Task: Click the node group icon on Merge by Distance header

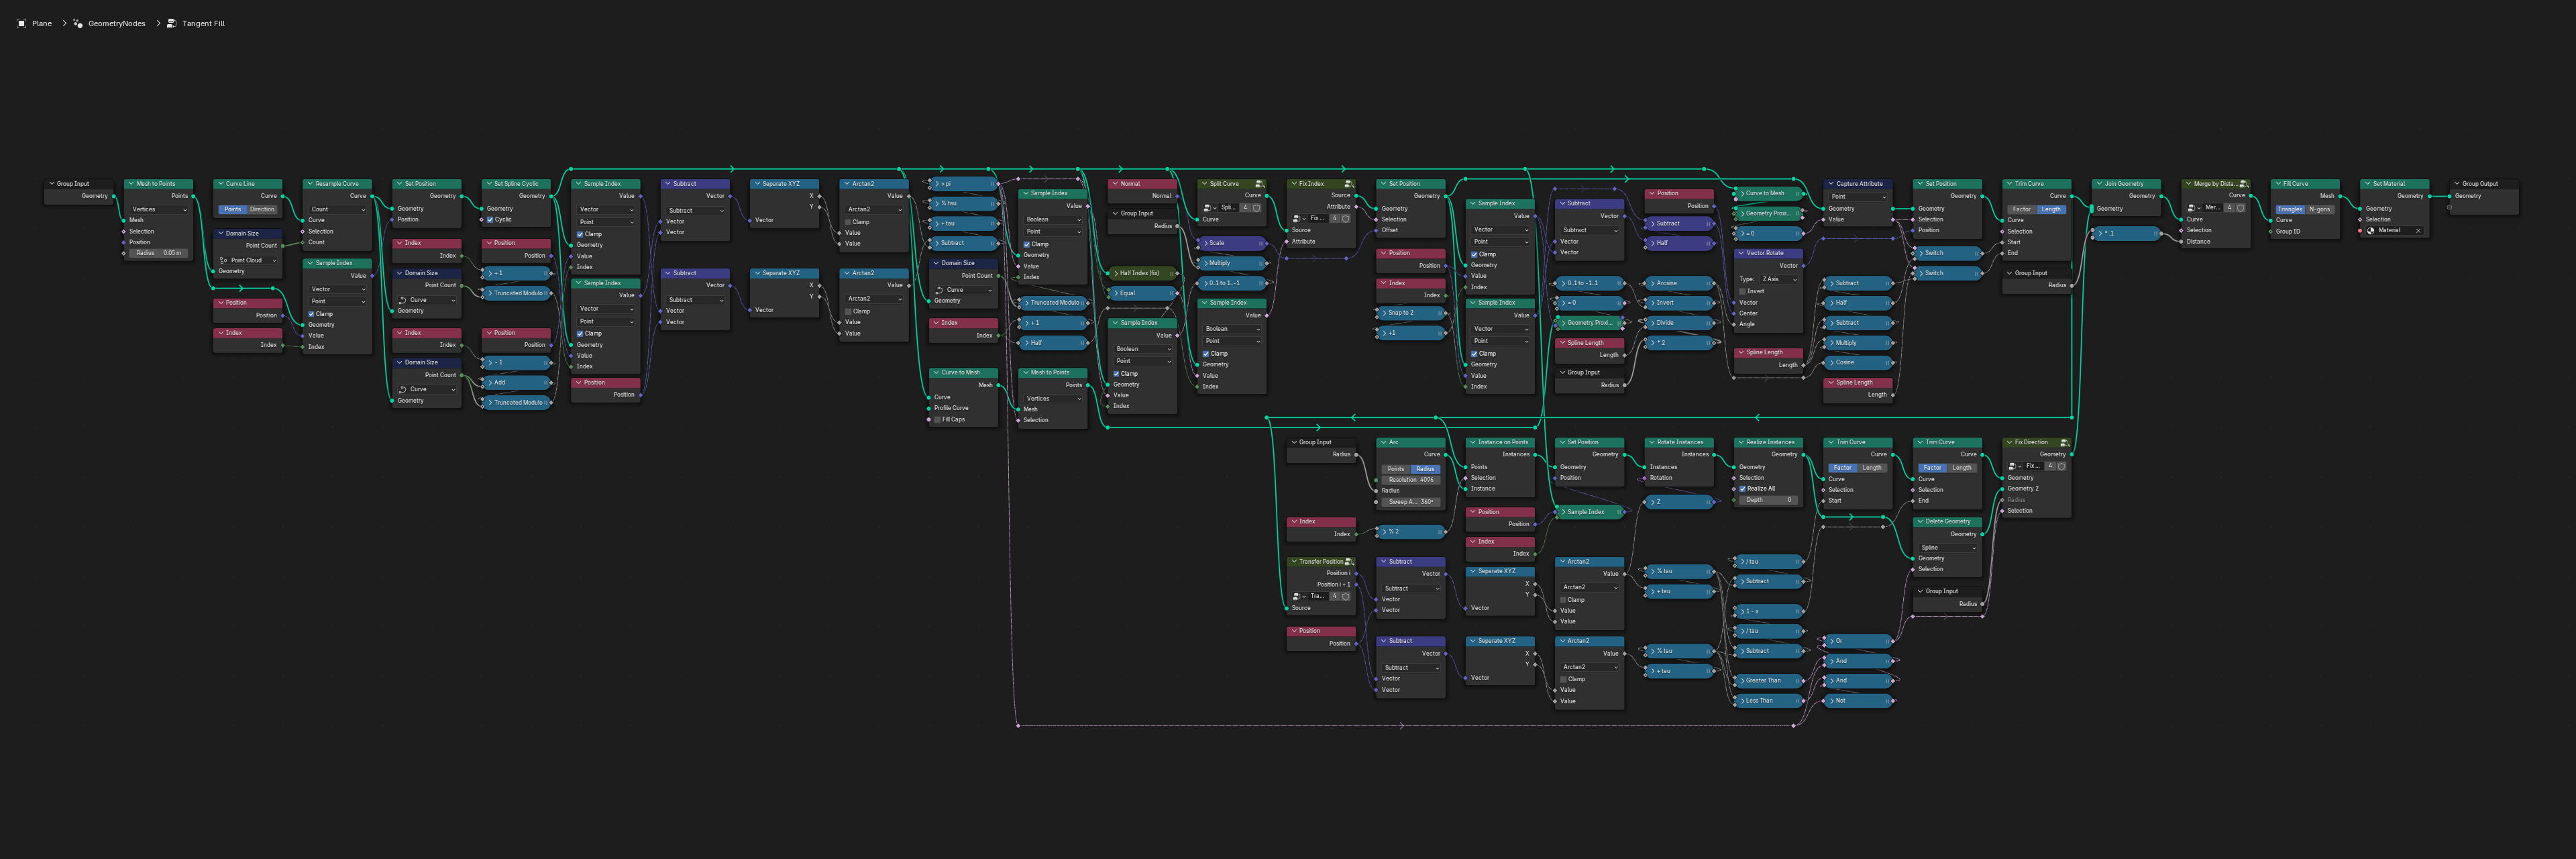Action: click(x=2244, y=184)
